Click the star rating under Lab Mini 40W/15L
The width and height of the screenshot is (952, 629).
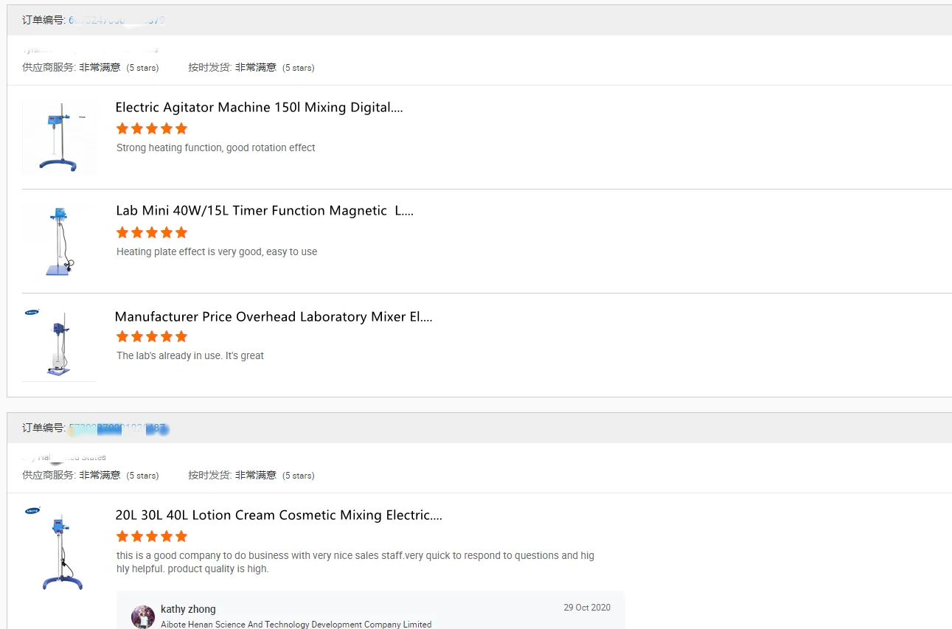tap(152, 233)
